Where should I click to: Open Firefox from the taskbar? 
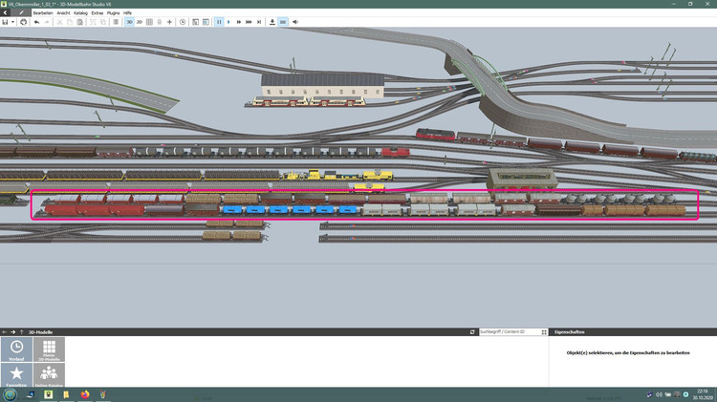tap(85, 393)
